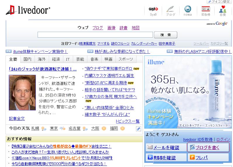The width and height of the screenshot is (233, 167).
Task: Open story 内臓スケスケ透明ガエル誕生
Action: (x=109, y=75)
